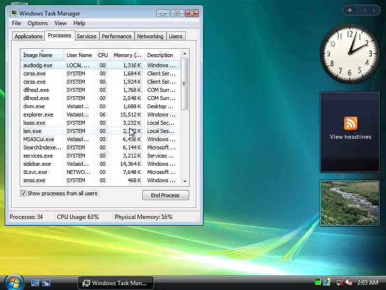Click the sidebar next page arrow
This screenshot has height=290, width=386.
tap(374, 10)
